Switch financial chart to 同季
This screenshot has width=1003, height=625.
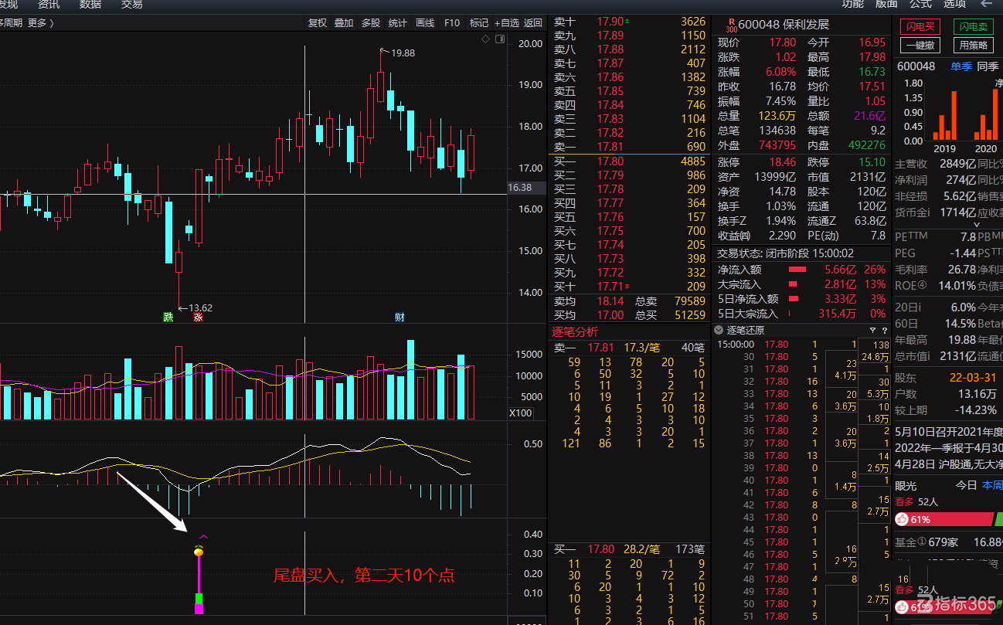point(988,66)
